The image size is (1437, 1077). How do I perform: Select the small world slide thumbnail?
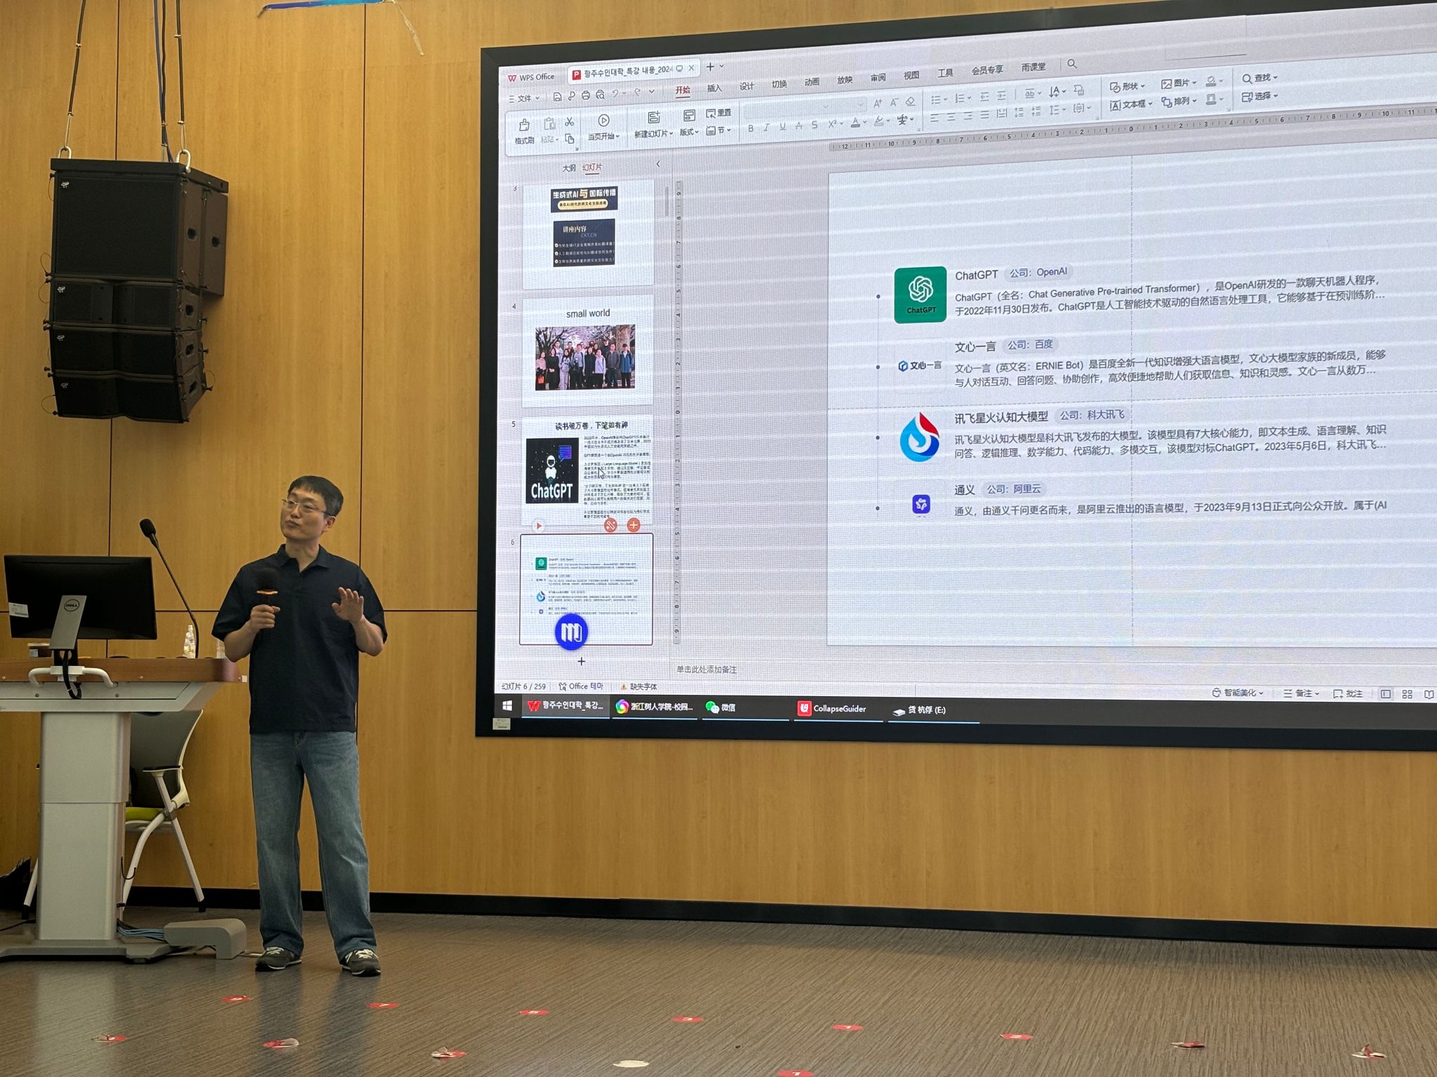click(587, 351)
